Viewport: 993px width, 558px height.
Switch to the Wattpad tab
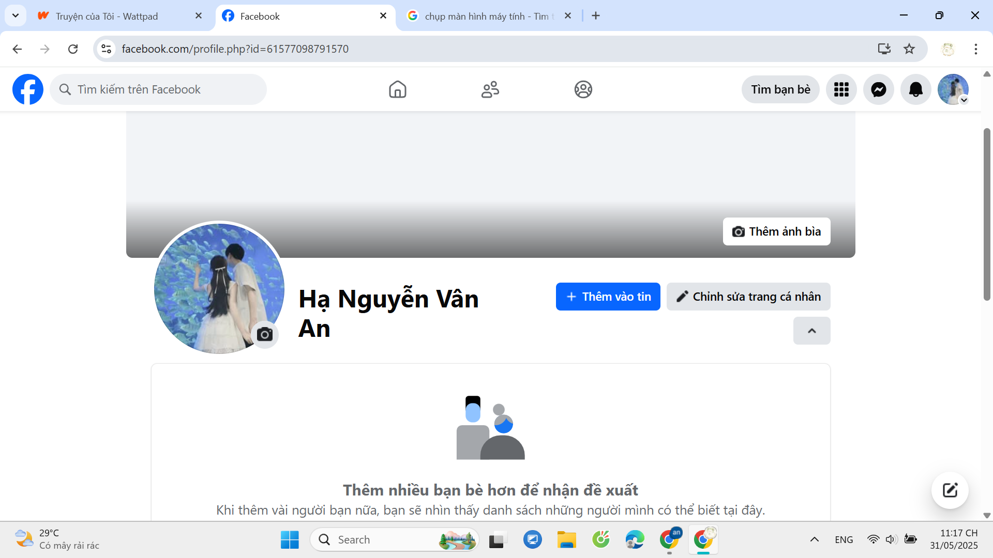tap(107, 16)
